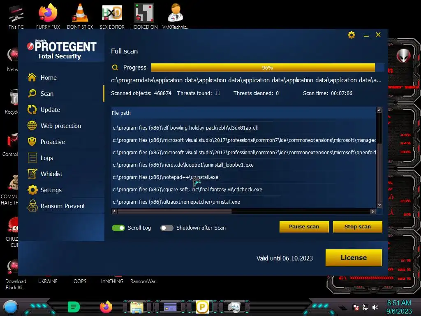Click the sidebar Settings gear icon
The width and height of the screenshot is (421, 316).
32,190
